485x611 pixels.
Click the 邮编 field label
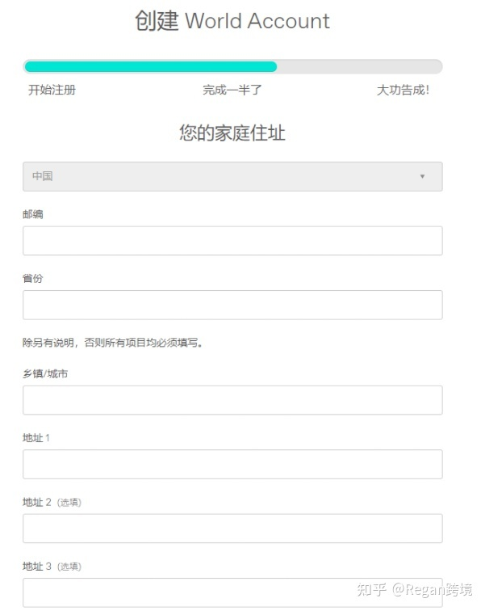coord(32,214)
